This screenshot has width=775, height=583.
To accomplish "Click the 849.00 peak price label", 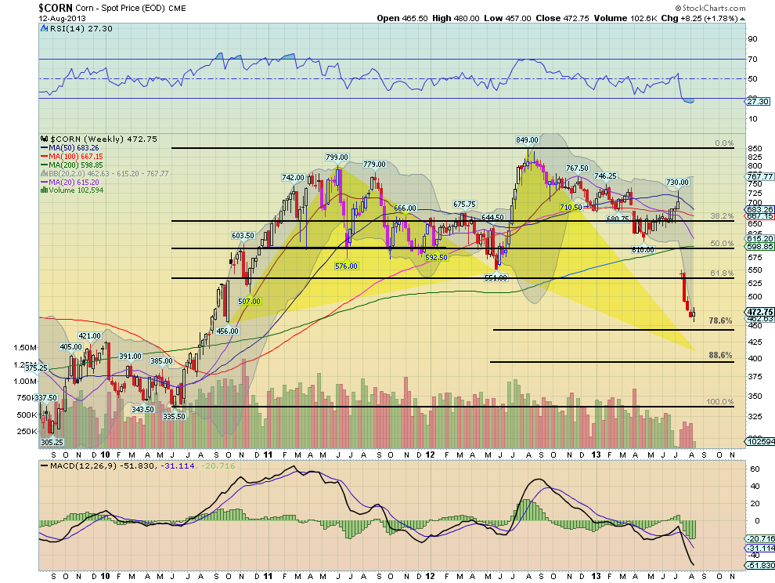I will point(527,140).
